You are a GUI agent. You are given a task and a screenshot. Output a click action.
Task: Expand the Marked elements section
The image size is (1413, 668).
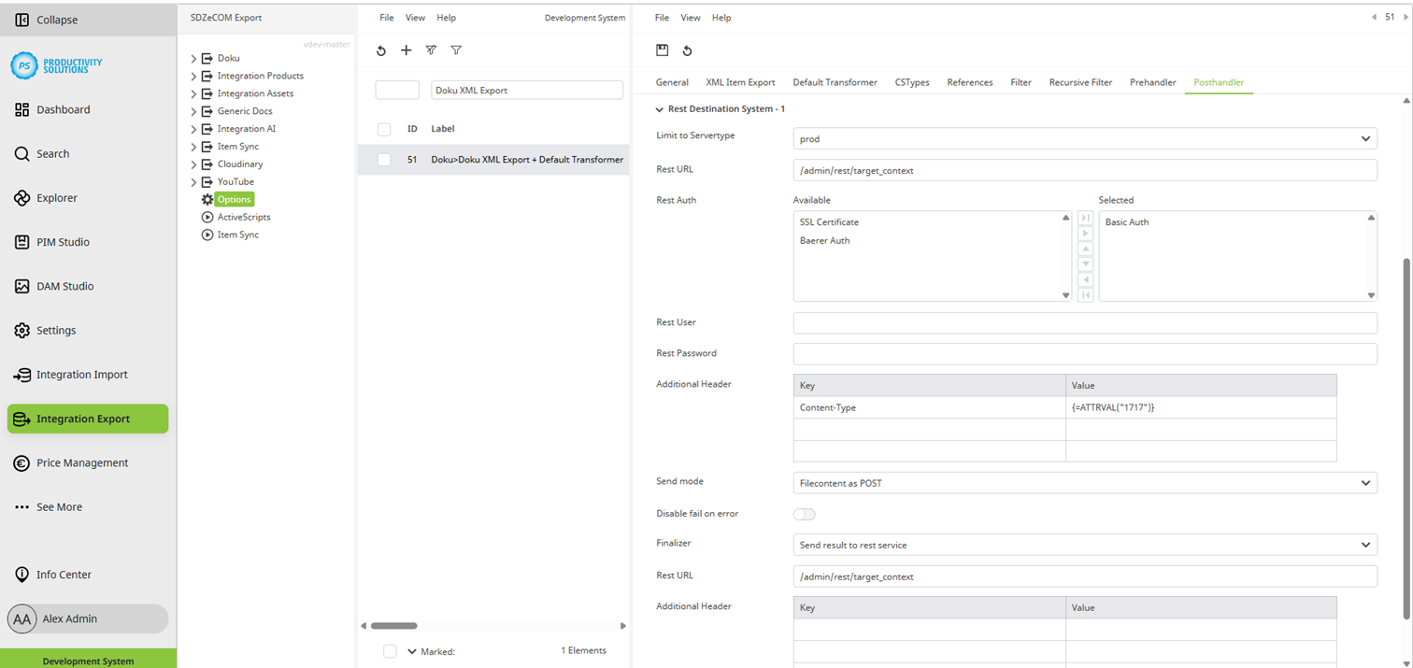pyautogui.click(x=412, y=651)
